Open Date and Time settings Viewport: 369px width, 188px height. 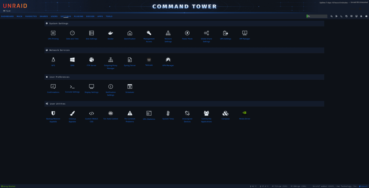(72, 35)
